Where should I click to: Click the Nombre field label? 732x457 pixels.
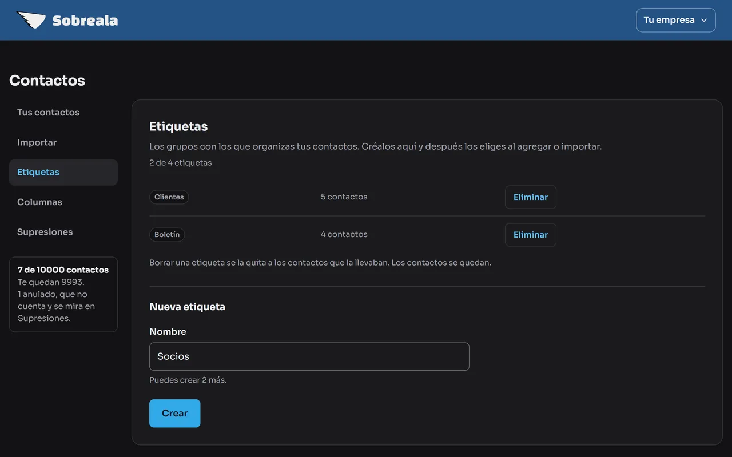click(x=168, y=332)
